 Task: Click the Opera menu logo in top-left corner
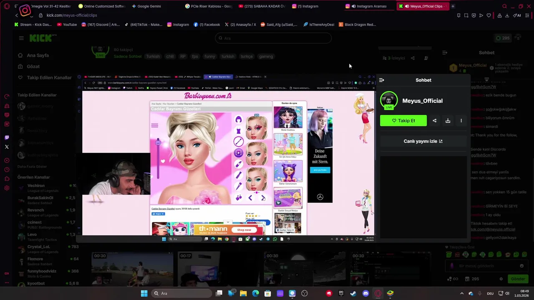[7, 6]
